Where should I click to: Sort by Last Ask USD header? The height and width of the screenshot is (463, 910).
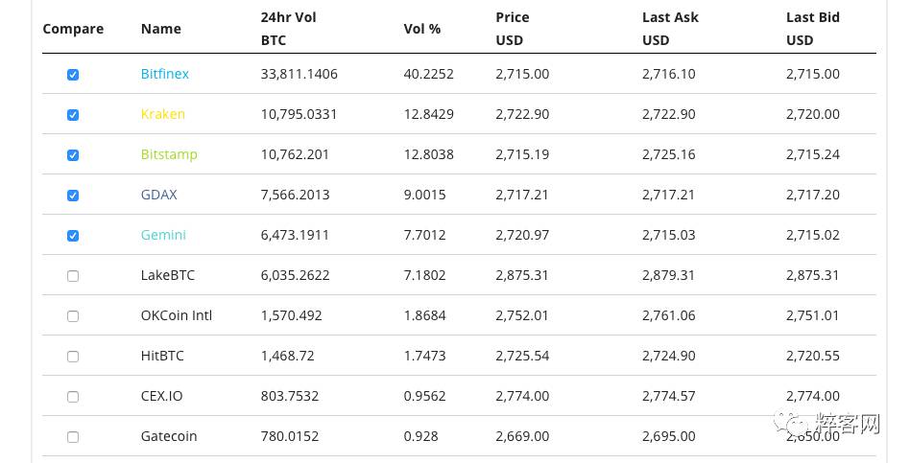670,29
